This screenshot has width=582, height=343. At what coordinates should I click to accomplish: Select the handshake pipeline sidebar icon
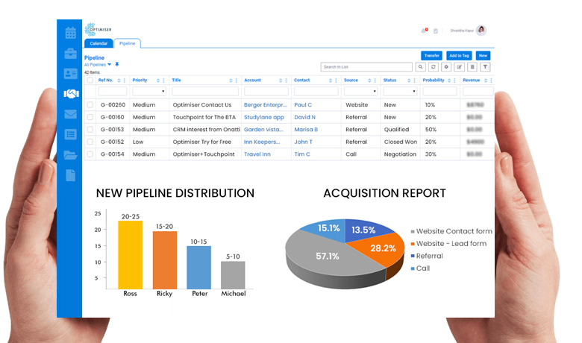tap(70, 94)
